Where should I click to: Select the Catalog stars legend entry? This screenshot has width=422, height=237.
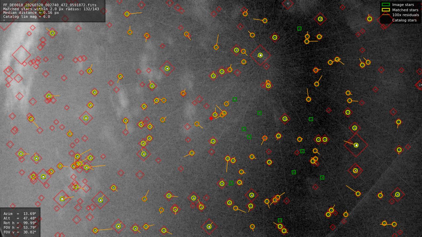[404, 20]
